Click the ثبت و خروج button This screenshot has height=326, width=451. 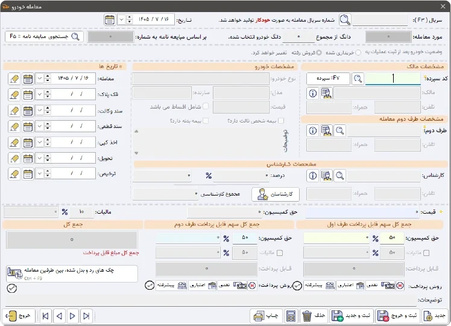coord(397,316)
